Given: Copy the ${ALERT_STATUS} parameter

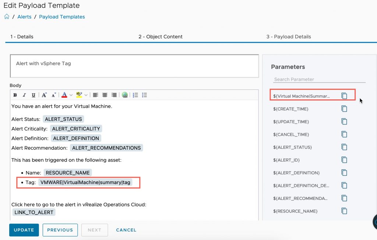Looking at the screenshot, I should [344, 147].
